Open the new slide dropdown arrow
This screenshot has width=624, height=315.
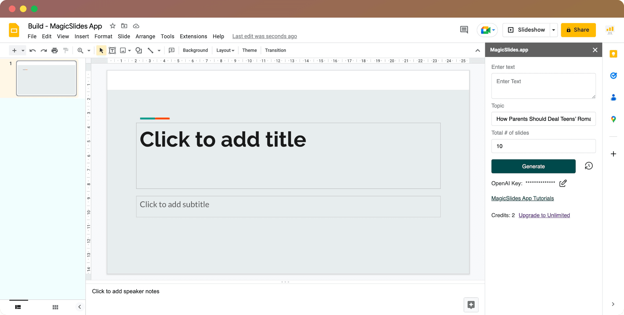pos(23,50)
